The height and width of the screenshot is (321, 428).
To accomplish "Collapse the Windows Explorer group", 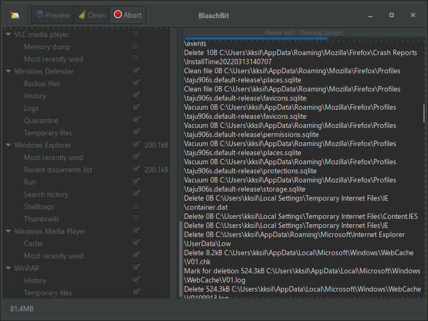I will tap(9, 145).
